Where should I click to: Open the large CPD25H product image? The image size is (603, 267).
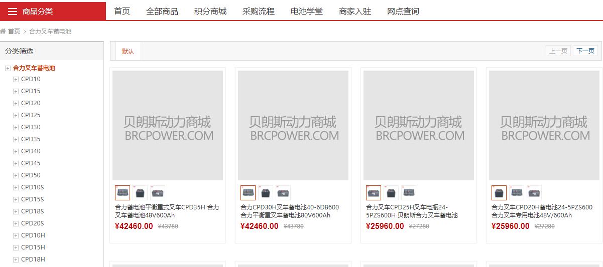pyautogui.click(x=419, y=125)
